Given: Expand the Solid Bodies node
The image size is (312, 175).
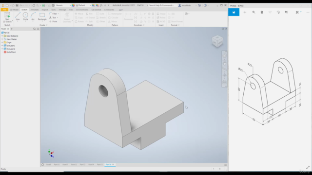Looking at the screenshot, I should (2, 36).
